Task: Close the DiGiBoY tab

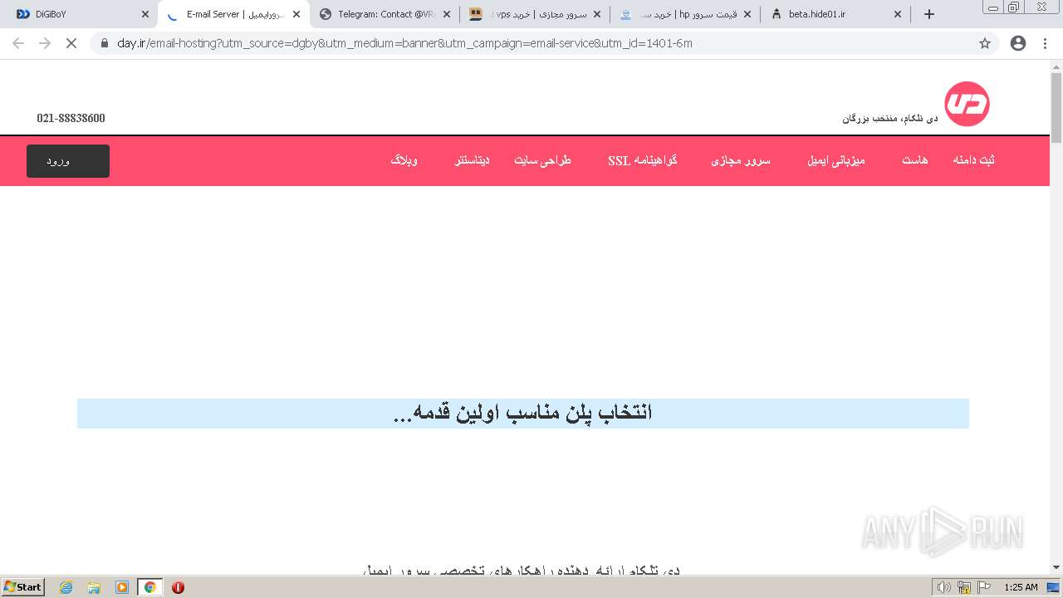Action: (145, 14)
